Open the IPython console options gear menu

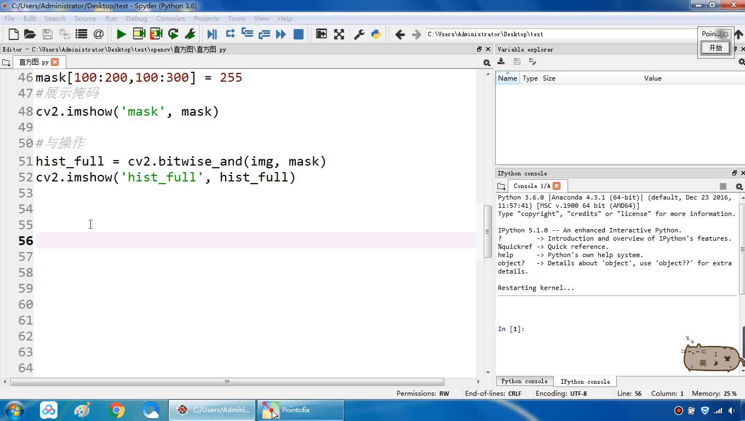(x=739, y=186)
